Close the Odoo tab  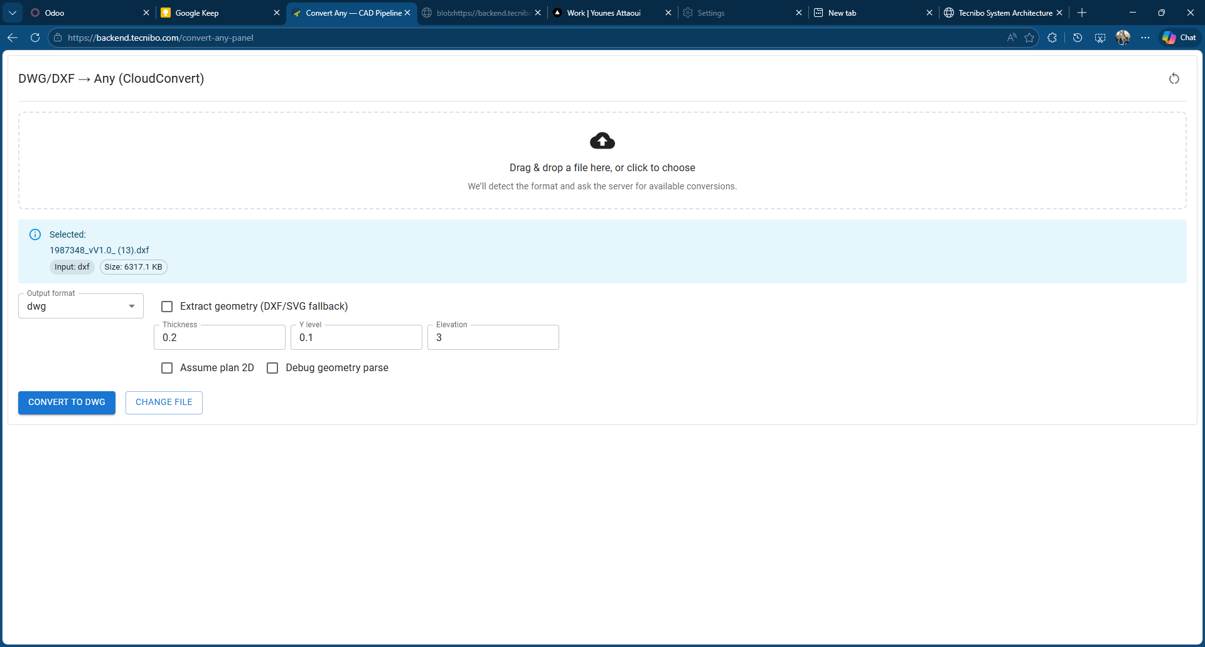click(x=146, y=13)
